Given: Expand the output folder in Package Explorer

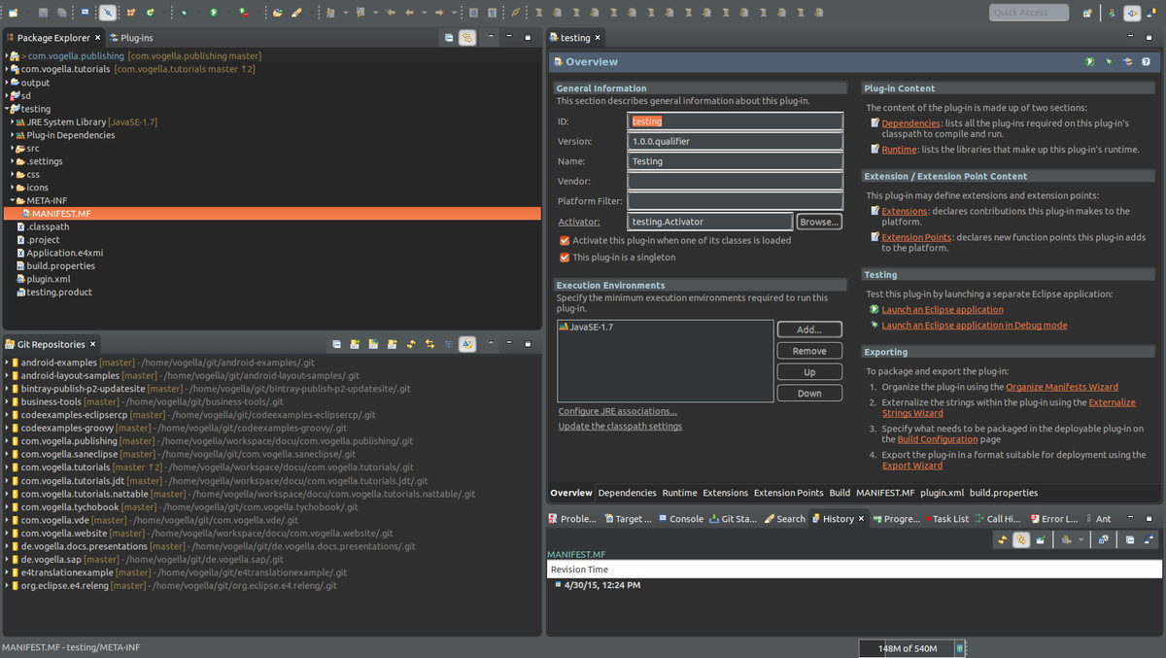Looking at the screenshot, I should tap(6, 83).
